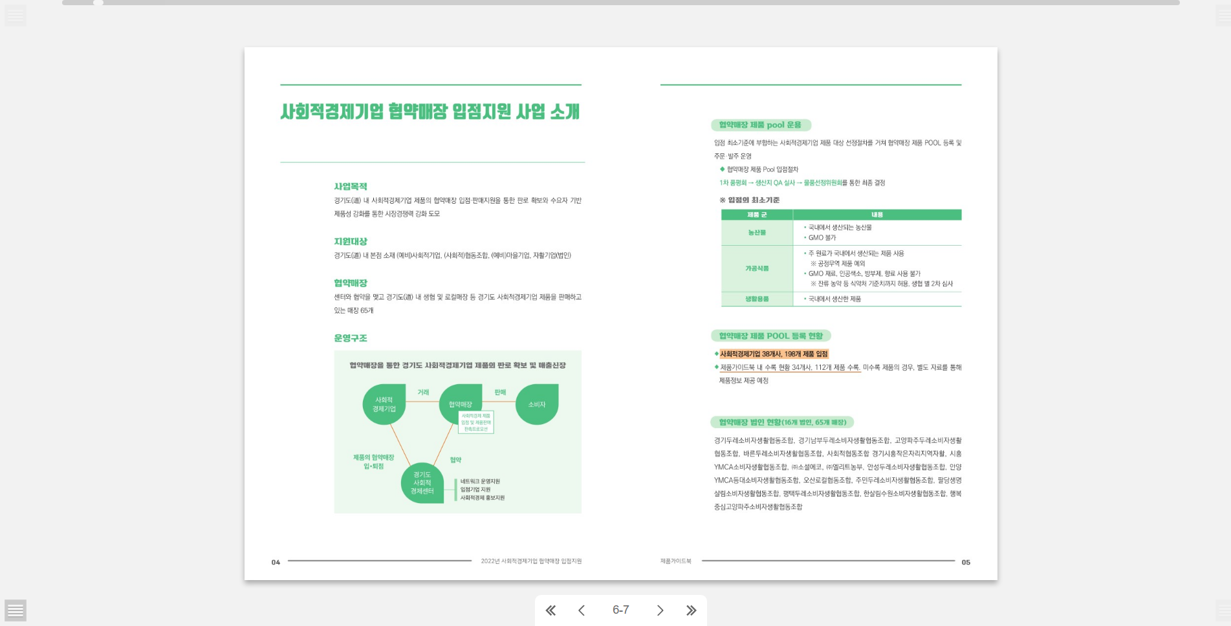Click the faded top-left menu icon
Image resolution: width=1231 pixels, height=626 pixels.
[x=16, y=16]
